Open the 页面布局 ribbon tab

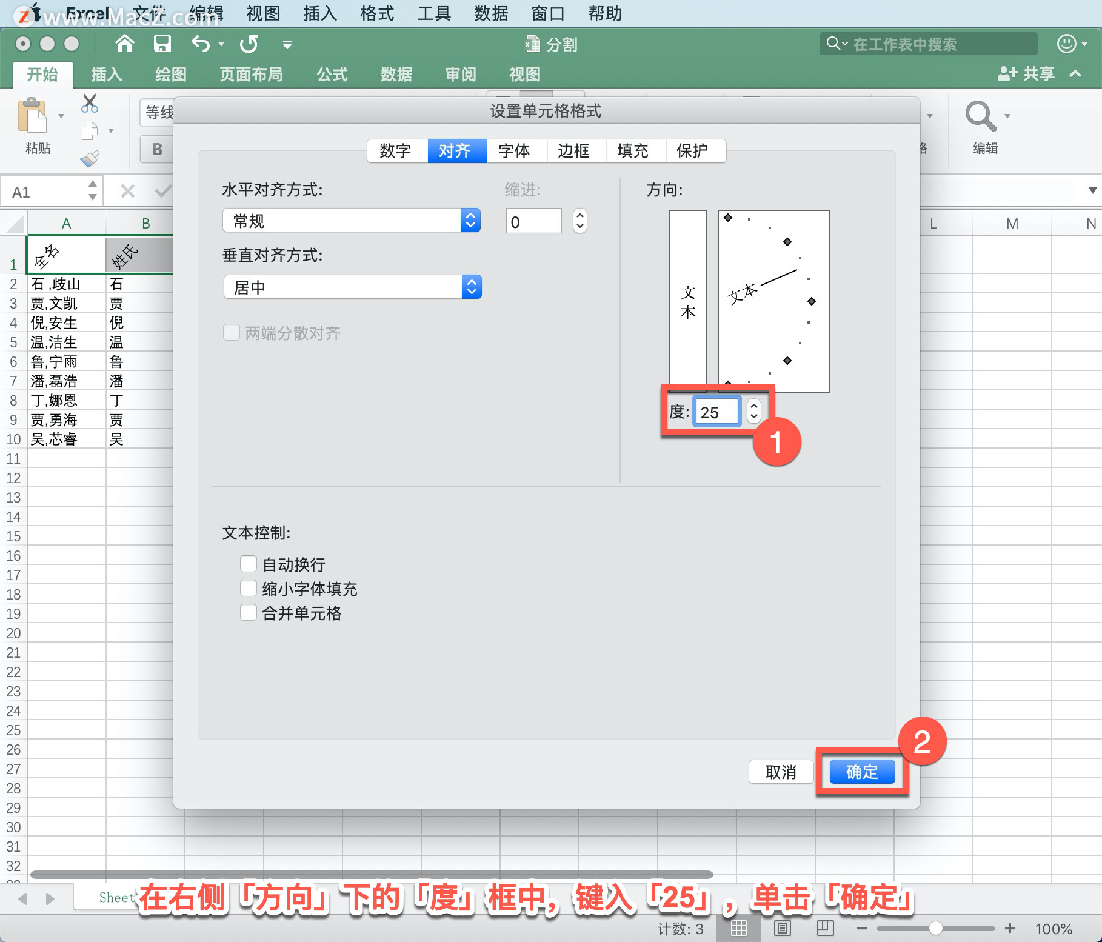251,75
